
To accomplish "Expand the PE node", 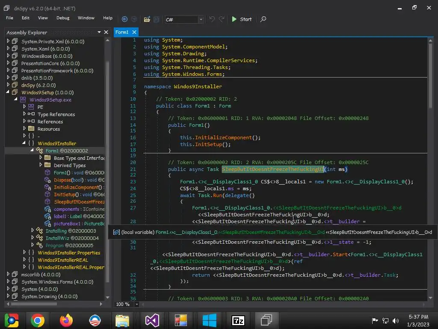I will [x=24, y=106].
